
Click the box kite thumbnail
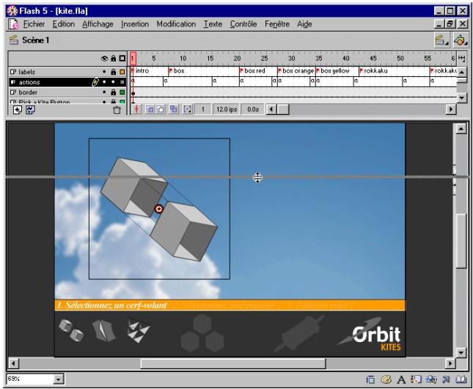tap(71, 330)
